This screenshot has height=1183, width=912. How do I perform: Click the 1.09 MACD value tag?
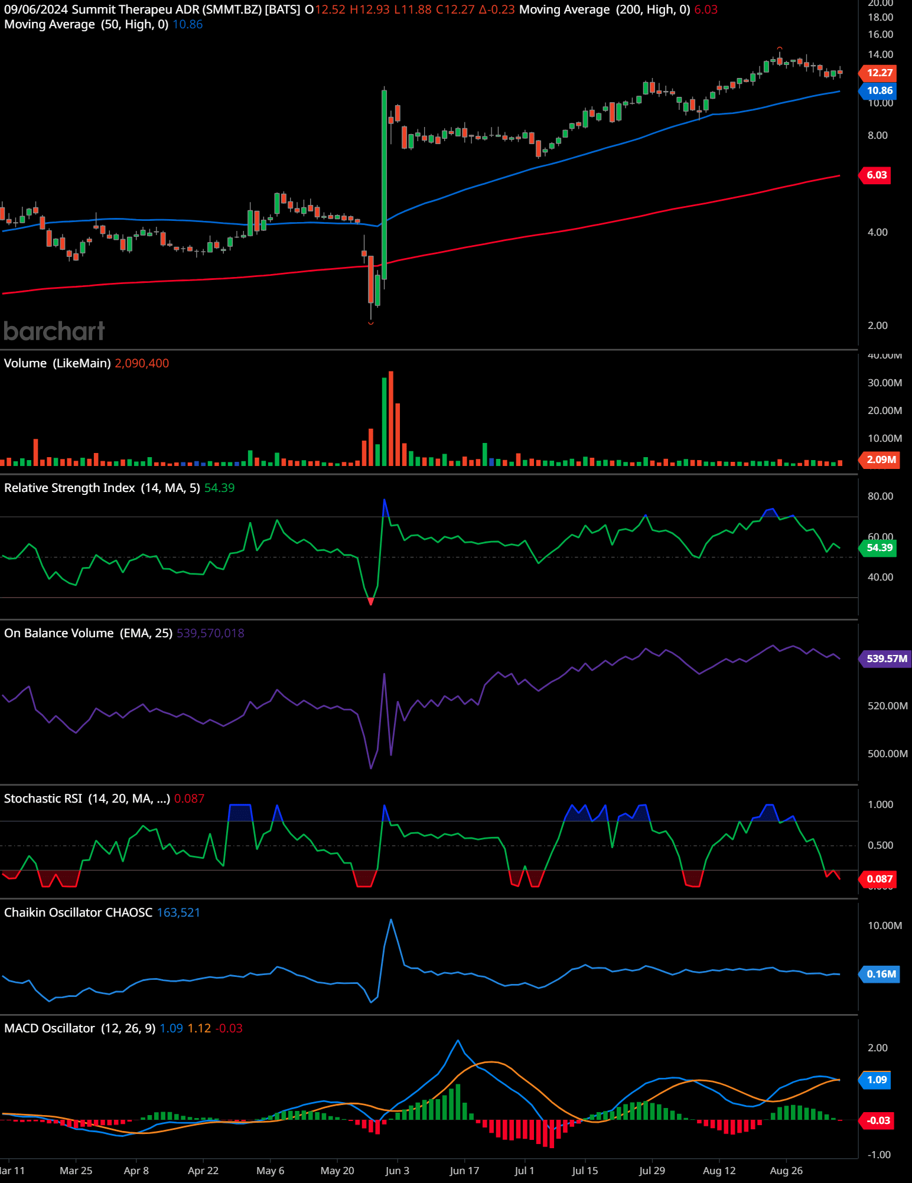click(876, 1080)
